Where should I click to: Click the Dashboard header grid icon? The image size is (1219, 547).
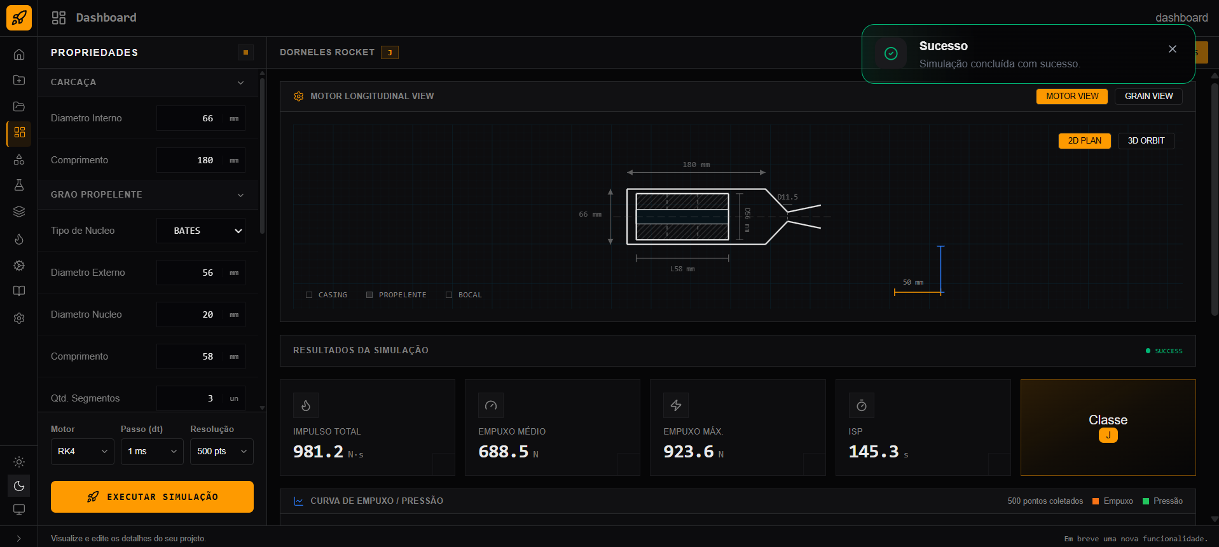(59, 18)
